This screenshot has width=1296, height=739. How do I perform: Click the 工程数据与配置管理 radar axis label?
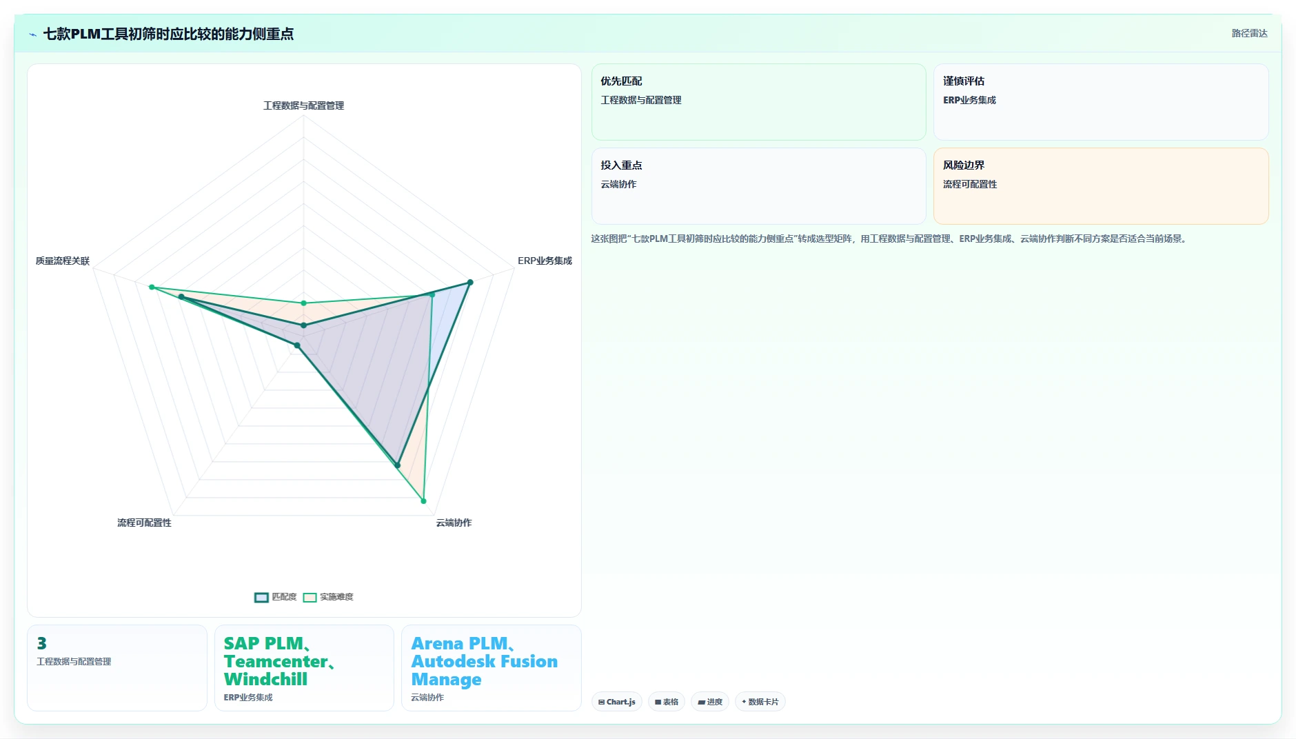[303, 105]
